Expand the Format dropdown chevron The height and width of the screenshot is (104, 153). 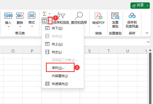[32, 26]
